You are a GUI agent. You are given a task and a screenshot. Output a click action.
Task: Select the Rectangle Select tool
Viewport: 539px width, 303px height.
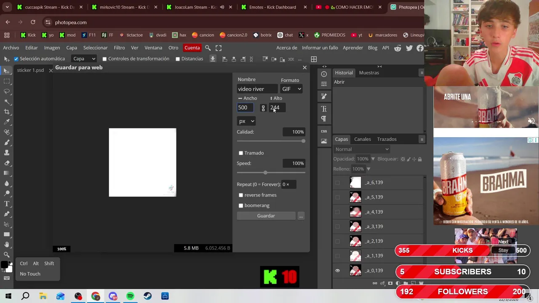(7, 81)
